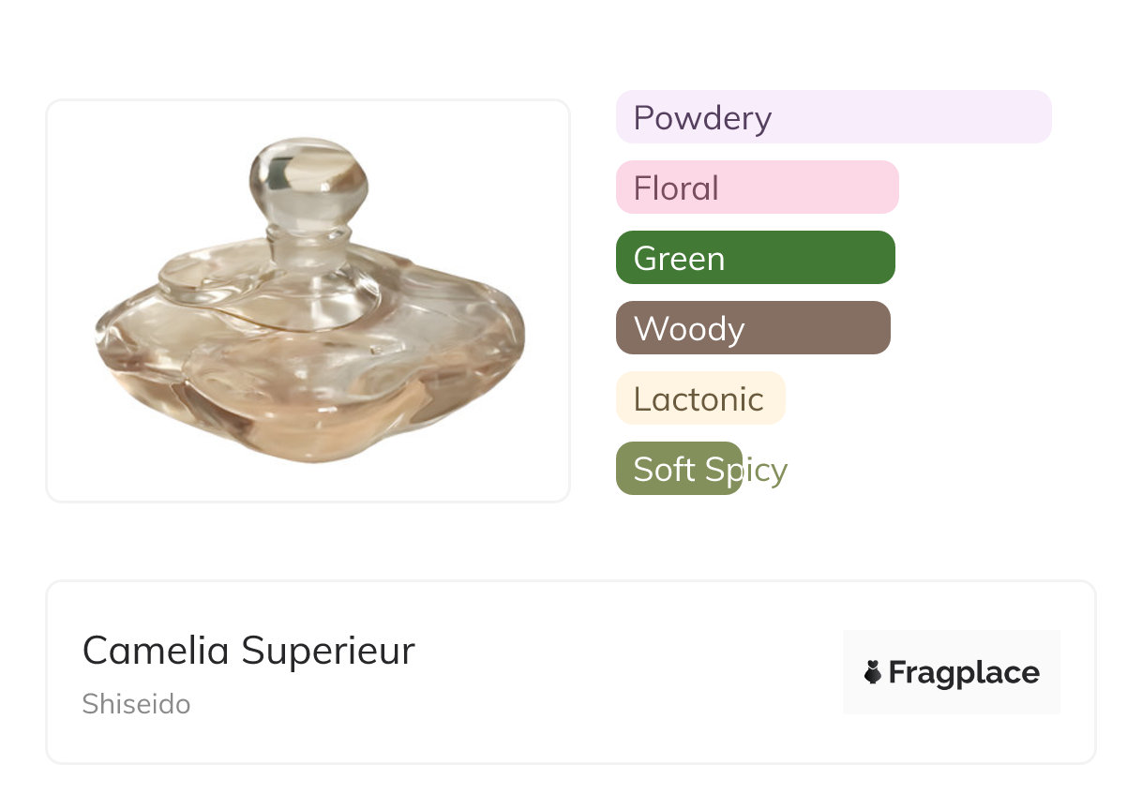Viewport: 1142px width, 810px height.
Task: Click the word "Floral"
Action: pos(676,188)
